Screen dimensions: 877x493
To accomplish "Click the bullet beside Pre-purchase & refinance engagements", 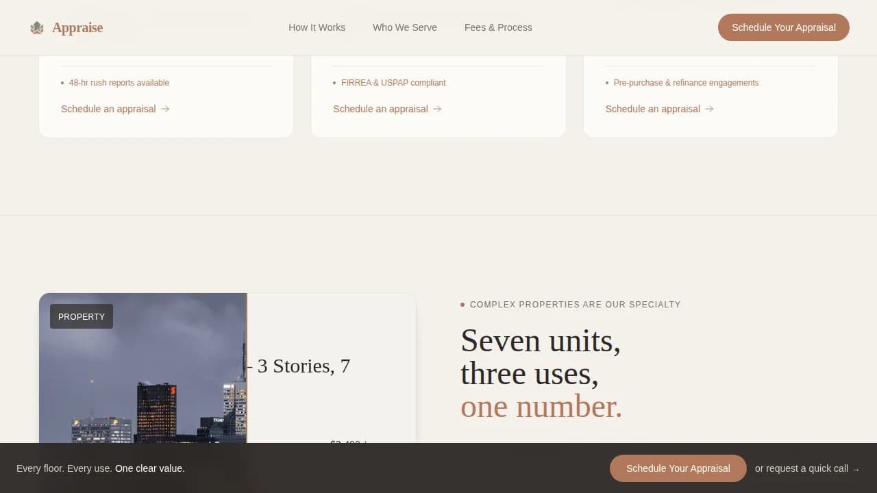I will coord(606,83).
